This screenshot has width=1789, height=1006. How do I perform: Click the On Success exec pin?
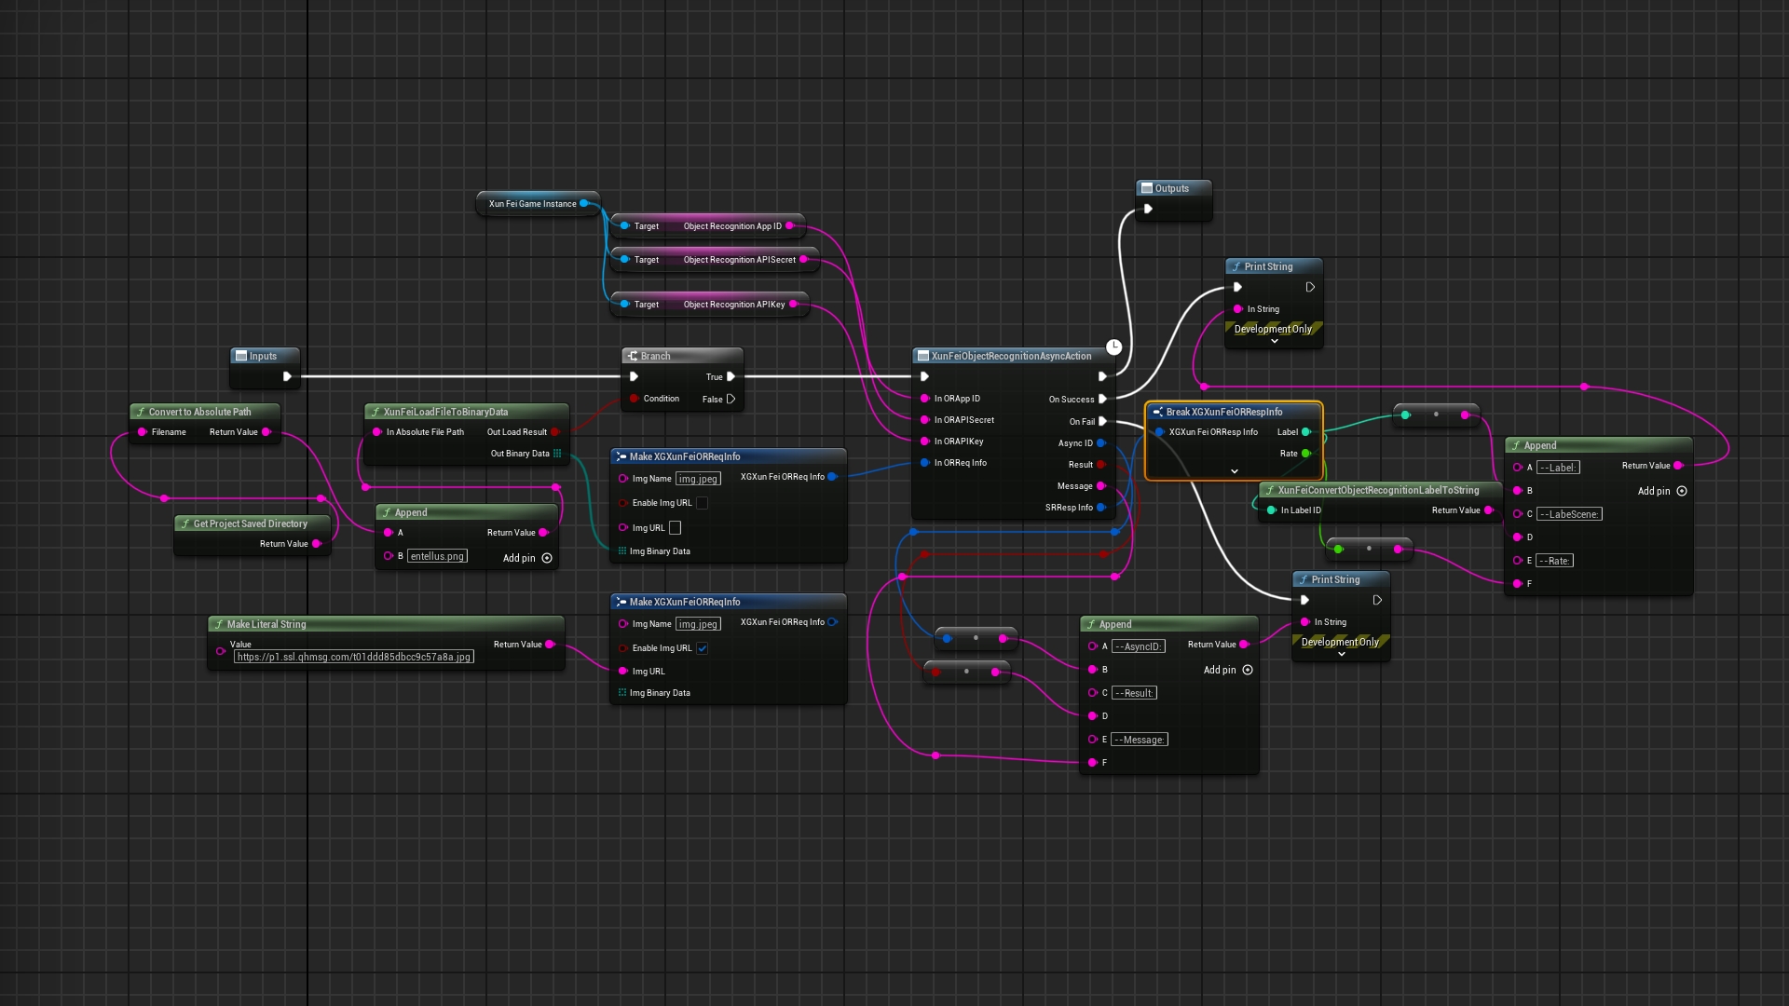[x=1103, y=399]
